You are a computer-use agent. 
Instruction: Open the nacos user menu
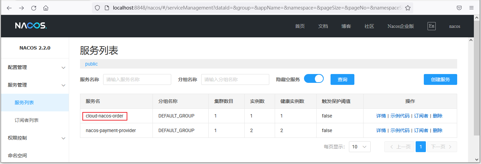[x=455, y=26]
